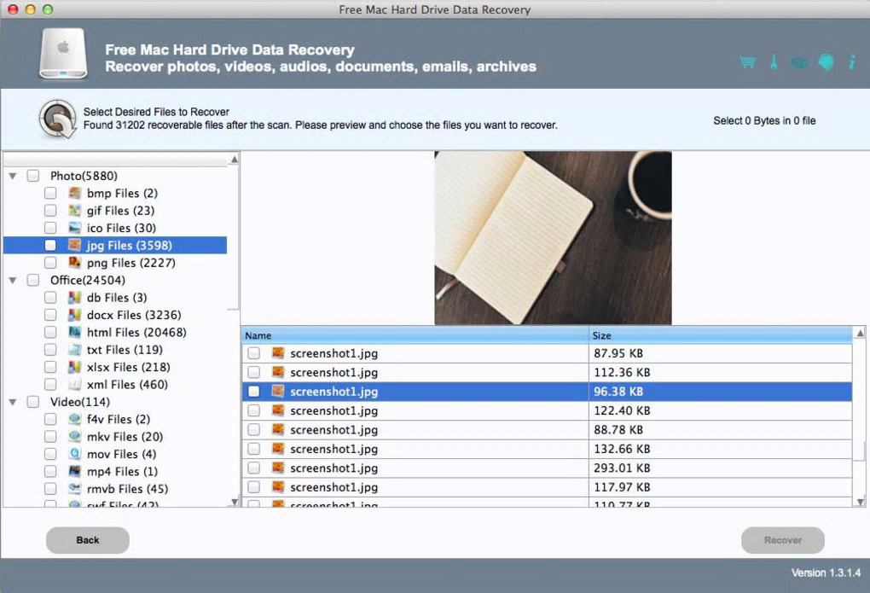
Task: Check the jpg Files (3598) checkbox
Action: [50, 246]
